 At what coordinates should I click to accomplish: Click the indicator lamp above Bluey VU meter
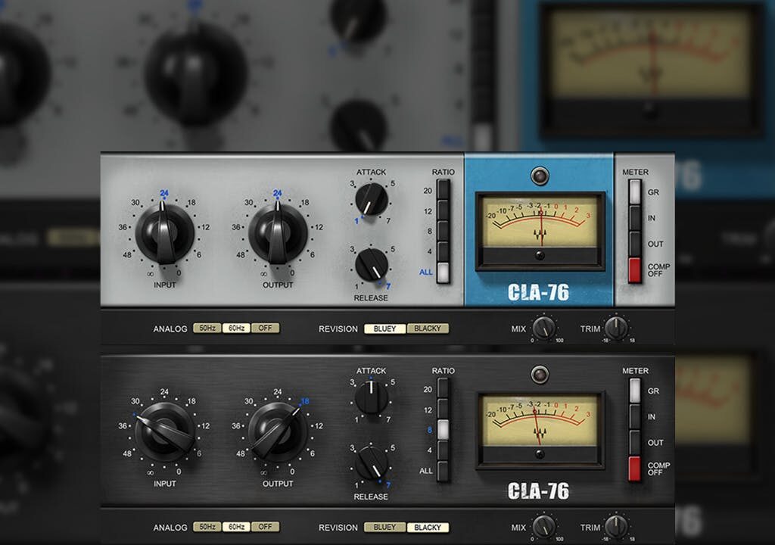tap(539, 176)
